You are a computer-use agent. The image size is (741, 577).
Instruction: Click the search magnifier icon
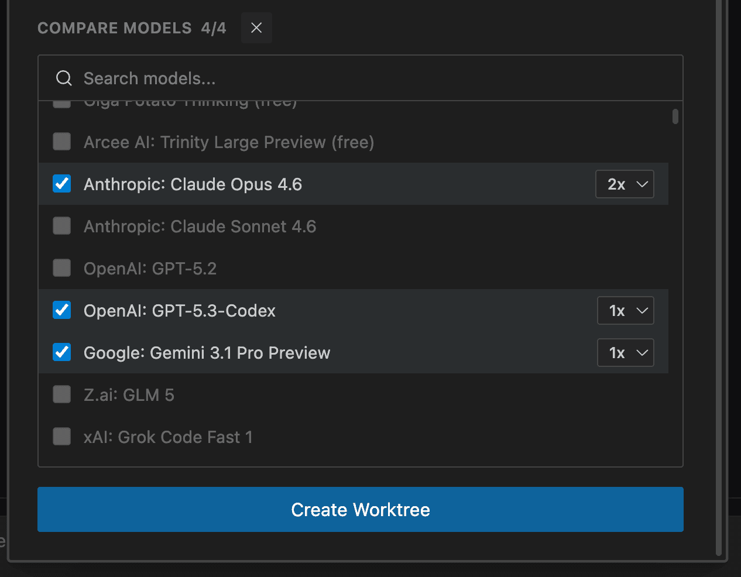63,78
